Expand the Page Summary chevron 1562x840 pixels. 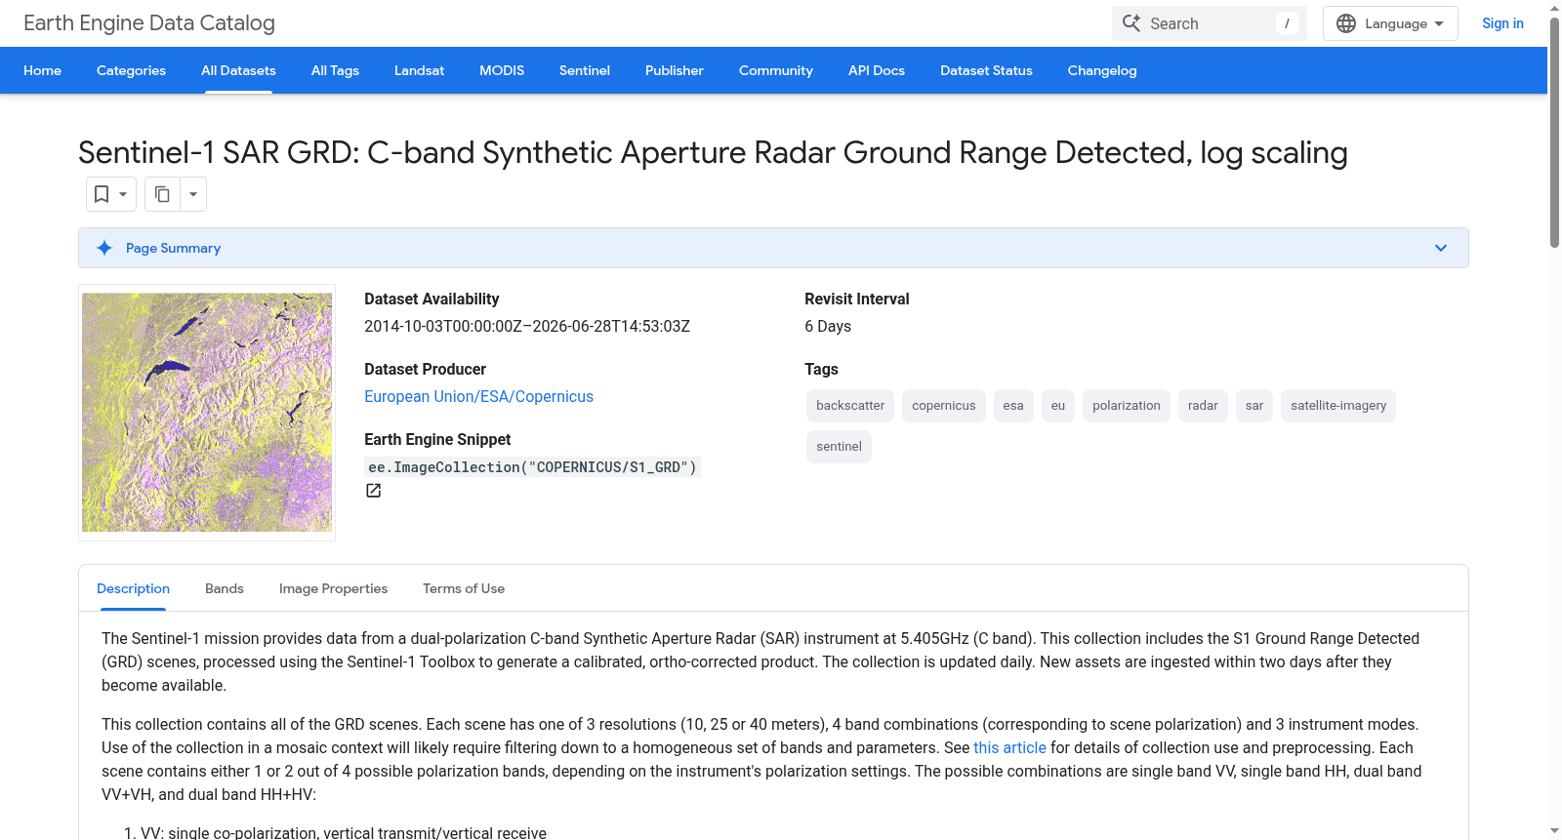click(1441, 248)
